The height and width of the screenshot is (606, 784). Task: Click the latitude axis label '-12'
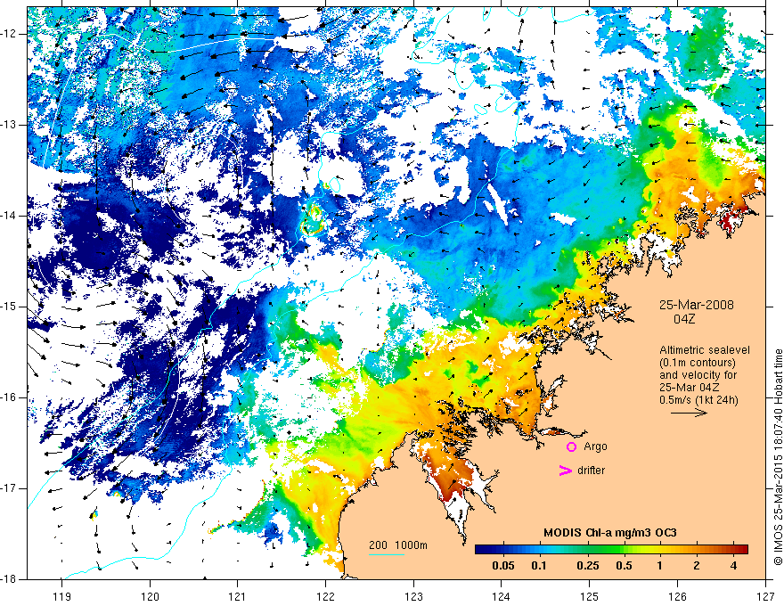pyautogui.click(x=10, y=34)
